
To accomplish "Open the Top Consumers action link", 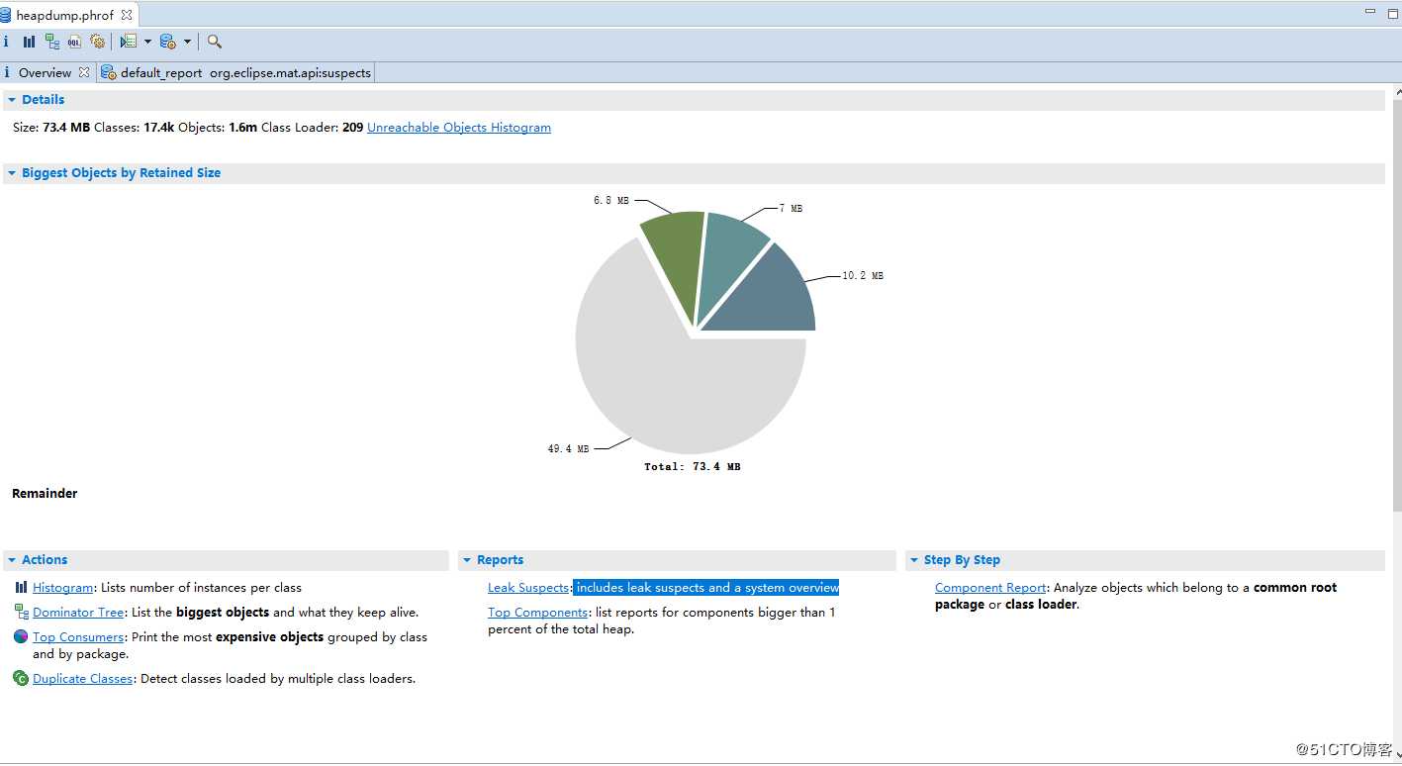I will [x=78, y=637].
